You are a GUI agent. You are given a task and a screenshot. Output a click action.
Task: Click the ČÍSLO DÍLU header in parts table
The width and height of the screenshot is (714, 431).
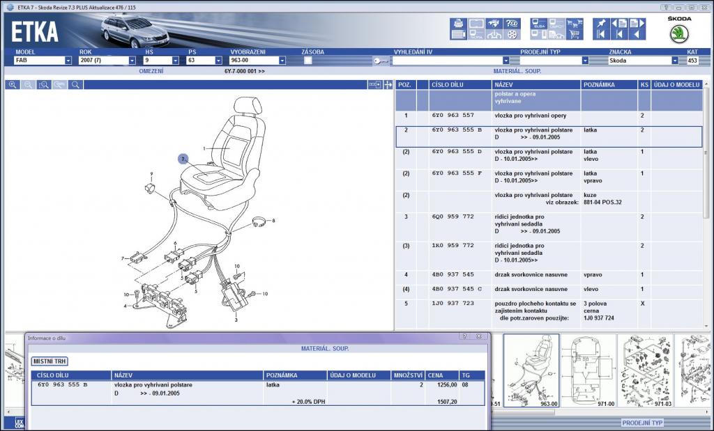[x=460, y=85]
